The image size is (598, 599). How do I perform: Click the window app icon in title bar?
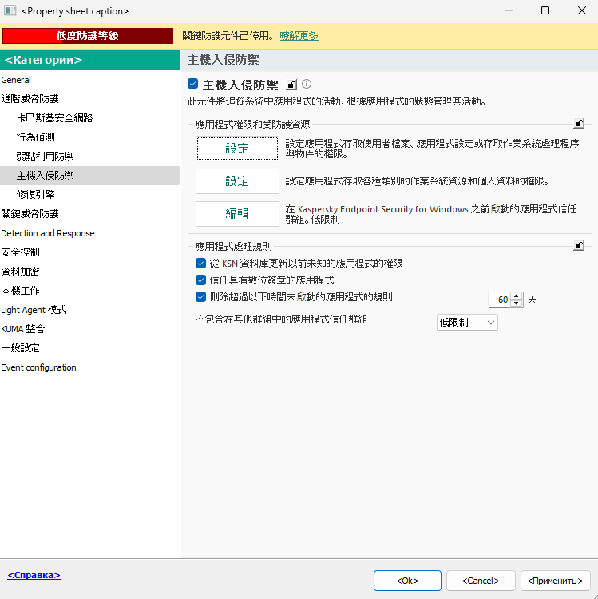(10, 10)
